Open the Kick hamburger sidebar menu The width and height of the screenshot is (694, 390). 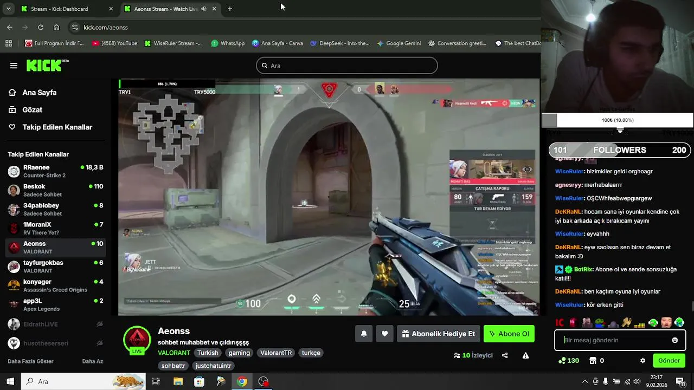pos(14,66)
